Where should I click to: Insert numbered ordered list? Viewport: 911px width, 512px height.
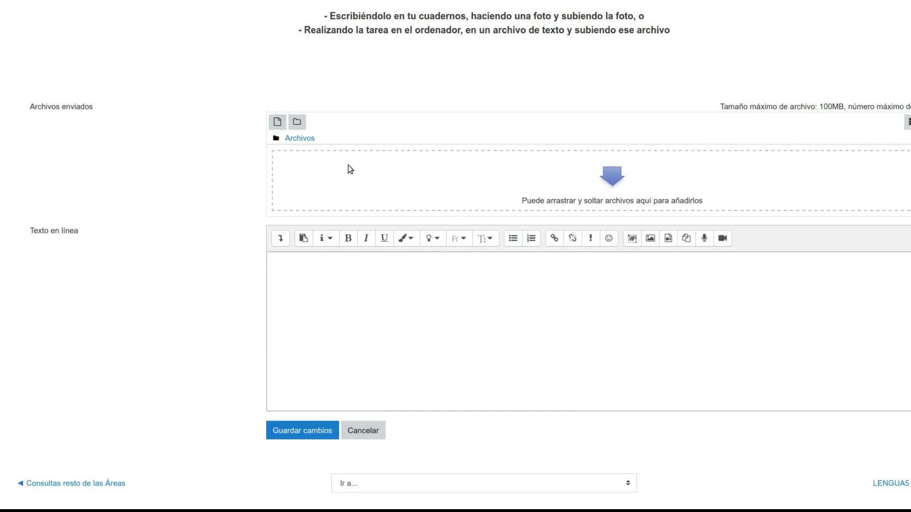point(531,238)
